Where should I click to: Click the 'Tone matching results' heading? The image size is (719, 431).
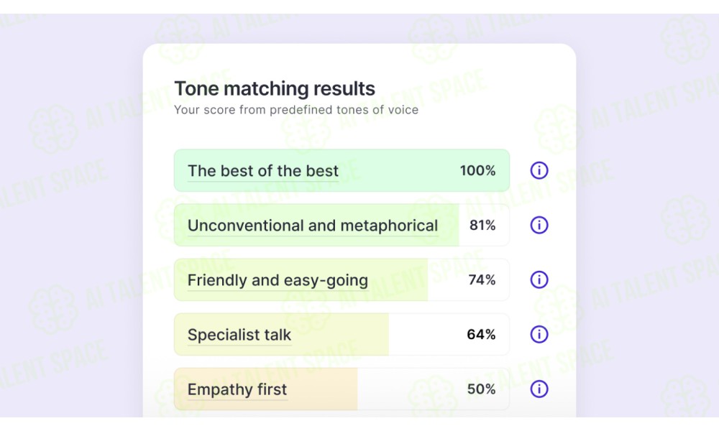[275, 88]
